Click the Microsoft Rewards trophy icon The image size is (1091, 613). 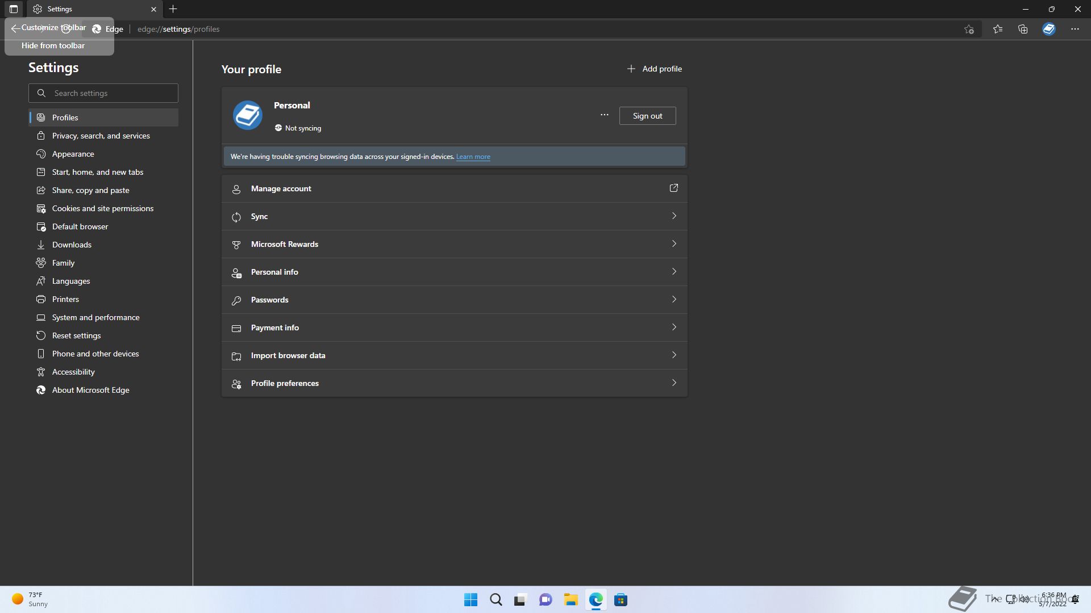click(x=236, y=245)
